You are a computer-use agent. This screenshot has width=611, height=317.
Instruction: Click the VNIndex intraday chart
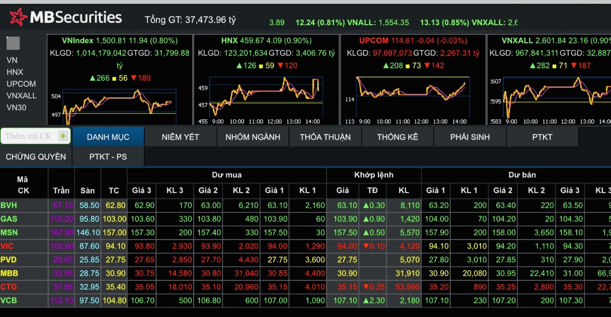pos(119,102)
